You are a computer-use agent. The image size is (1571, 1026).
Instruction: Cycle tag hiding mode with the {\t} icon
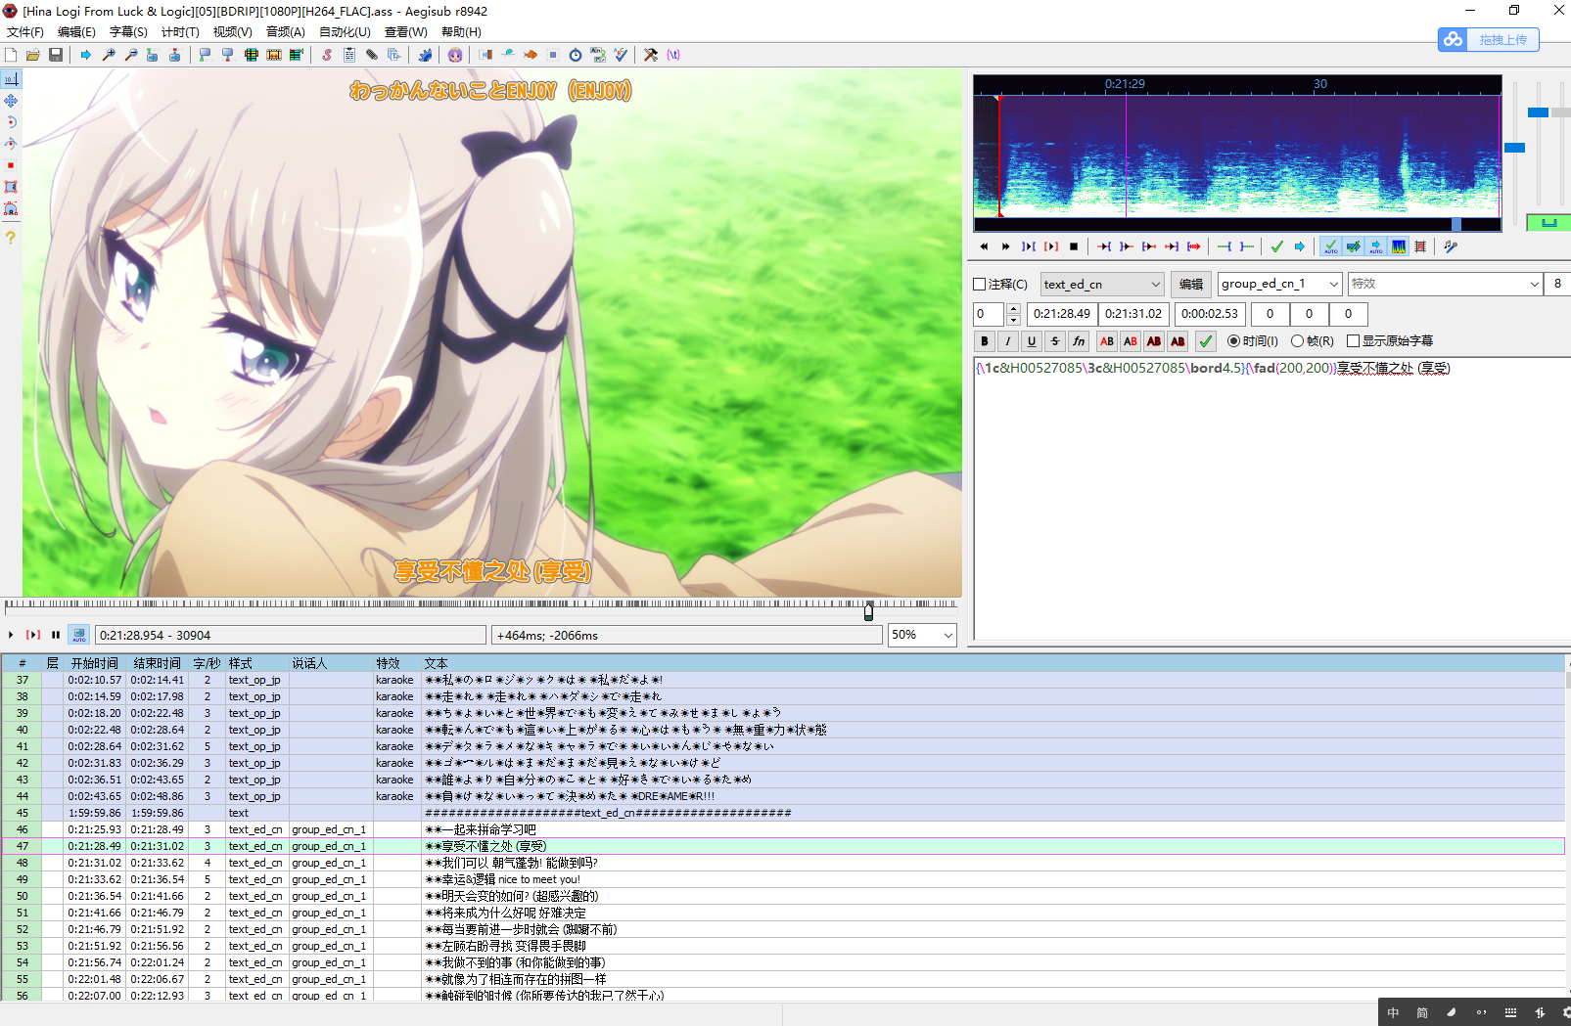[673, 55]
